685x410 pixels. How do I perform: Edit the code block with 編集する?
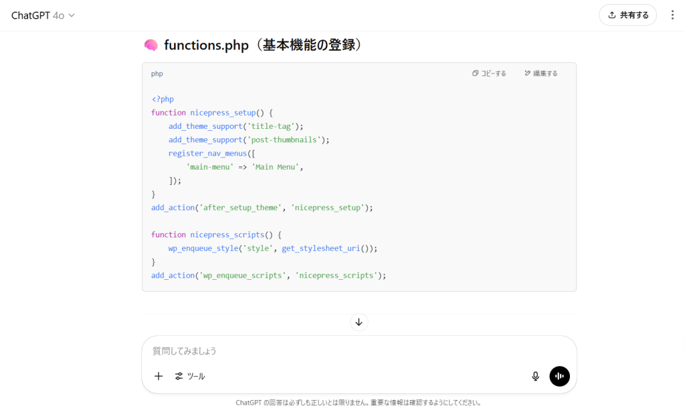click(x=541, y=73)
